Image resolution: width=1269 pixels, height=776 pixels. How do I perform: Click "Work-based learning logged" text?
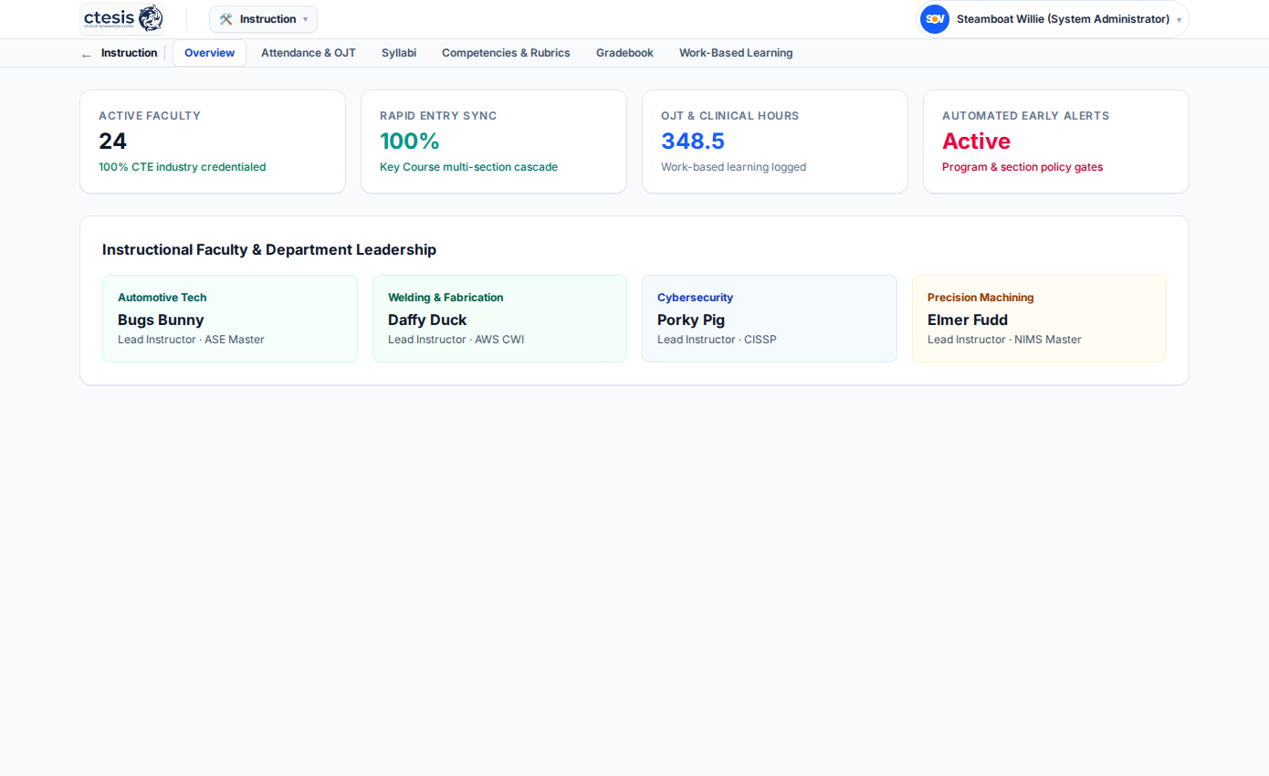pyautogui.click(x=733, y=167)
